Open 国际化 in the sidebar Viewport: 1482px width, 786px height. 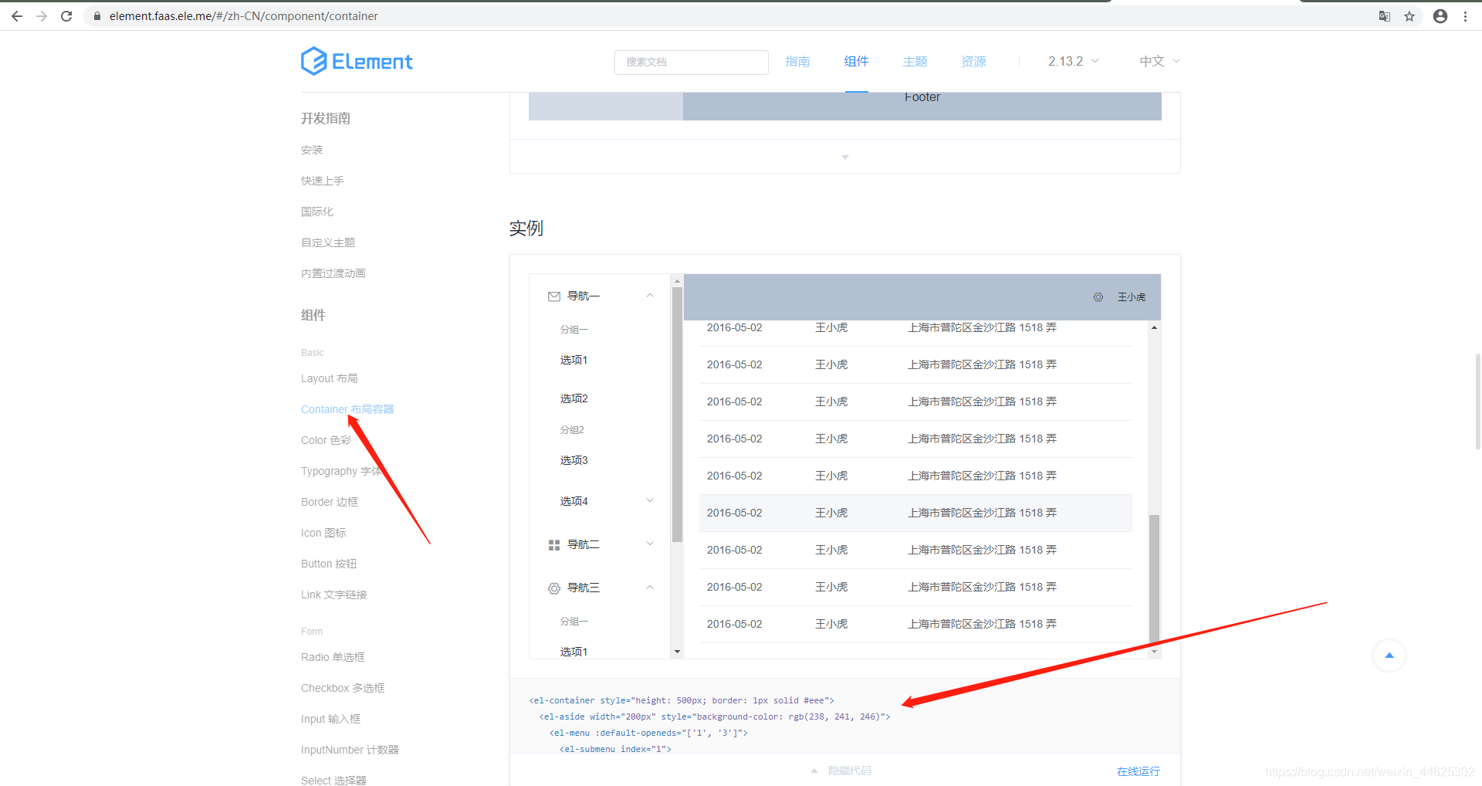click(317, 212)
